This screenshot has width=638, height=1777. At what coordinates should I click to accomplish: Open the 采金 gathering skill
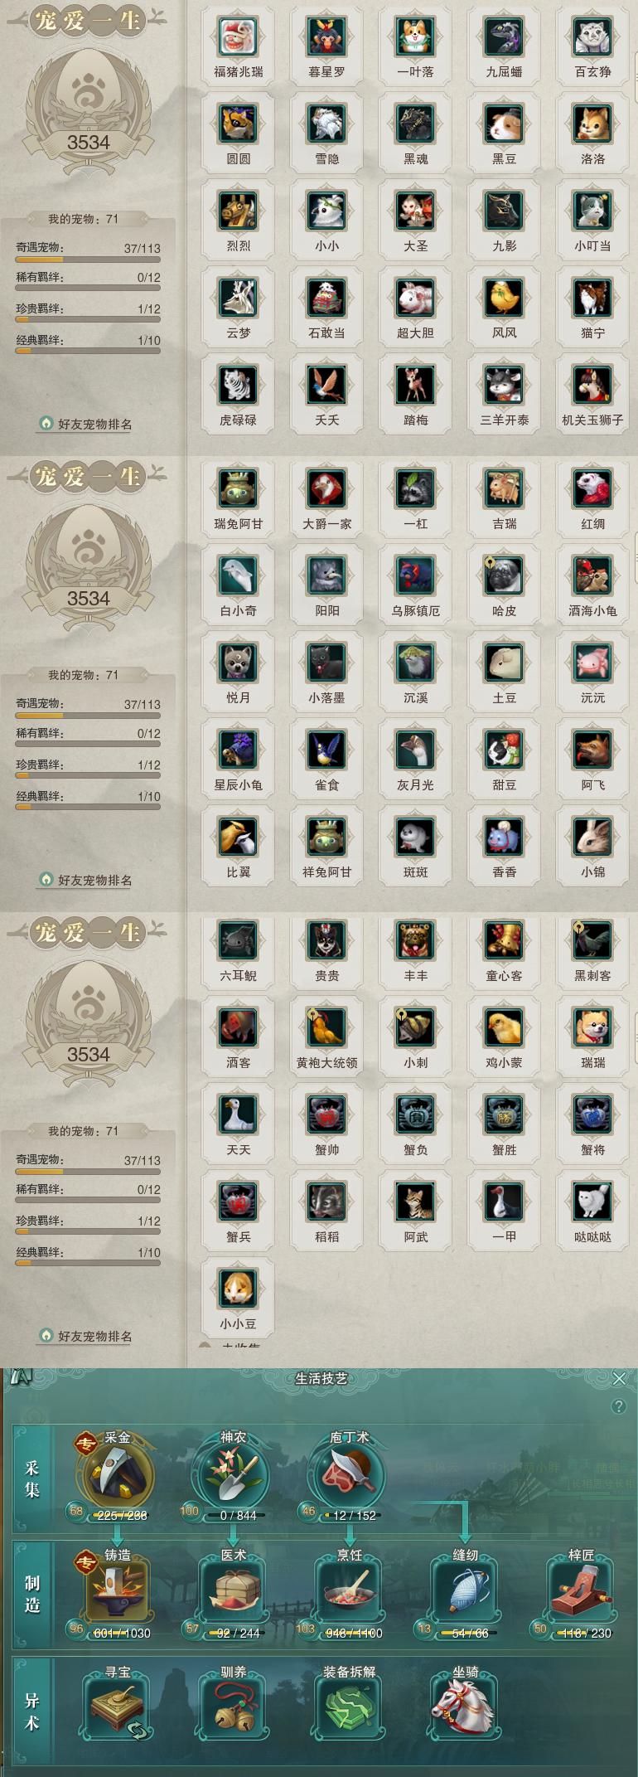pyautogui.click(x=116, y=1478)
